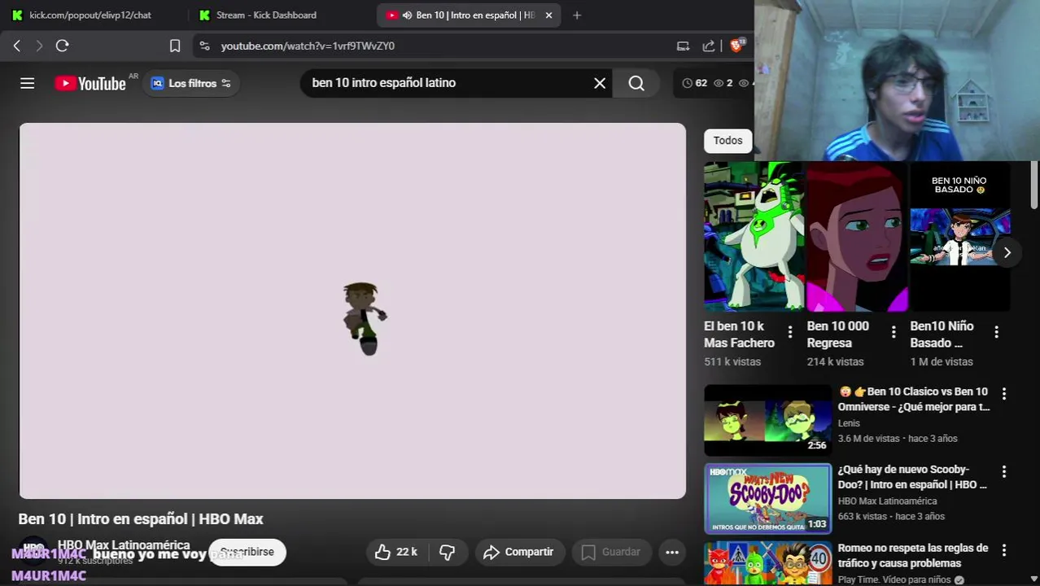This screenshot has width=1040, height=586.
Task: Select the Todos filter chip
Action: [x=728, y=140]
